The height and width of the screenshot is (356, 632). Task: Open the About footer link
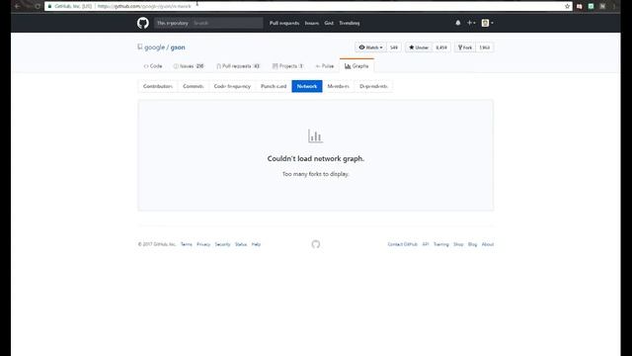click(488, 244)
